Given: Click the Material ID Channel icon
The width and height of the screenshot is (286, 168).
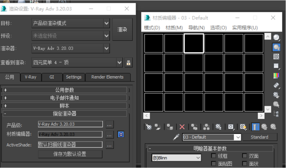Looking at the screenshot, I should pyautogui.click(x=231, y=127).
